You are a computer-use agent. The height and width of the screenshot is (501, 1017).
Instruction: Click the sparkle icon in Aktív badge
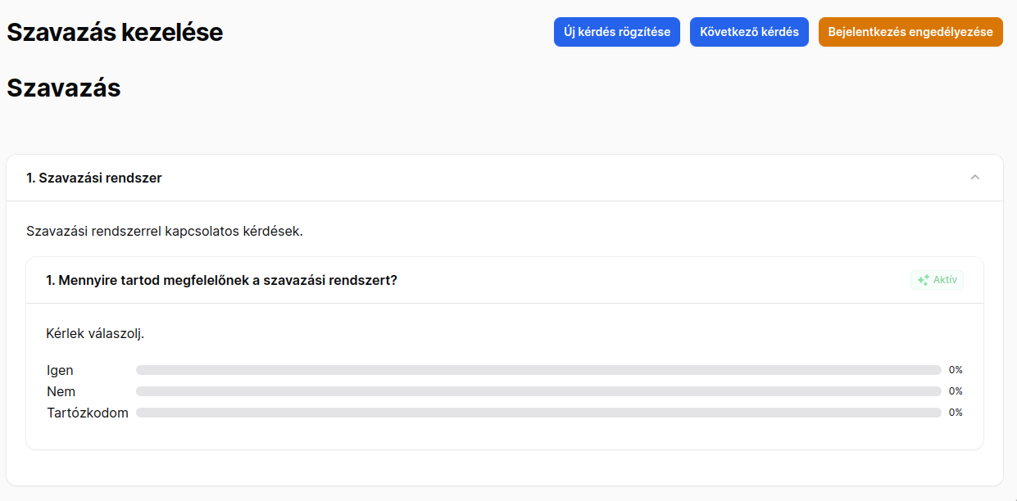tap(923, 280)
